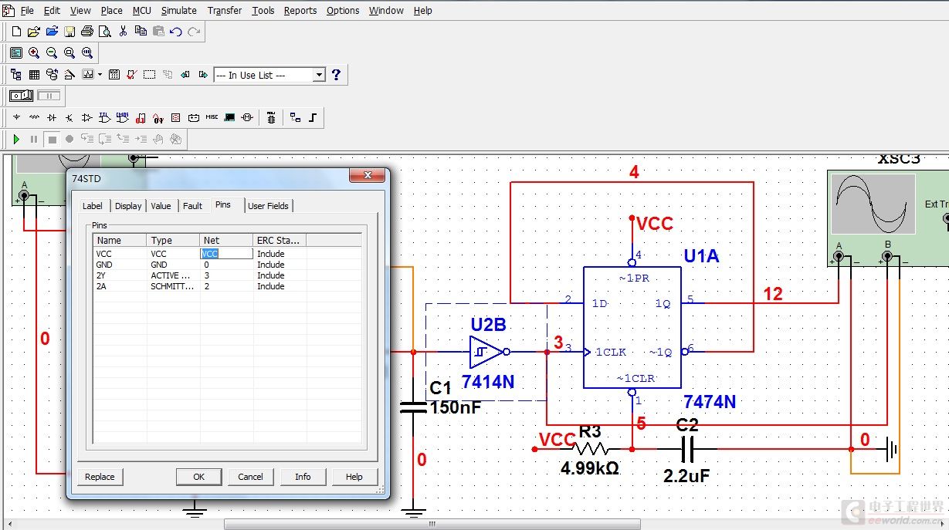Screen dimensions: 949x530
Task: Cancel the 74STD dialog
Action: (x=250, y=477)
